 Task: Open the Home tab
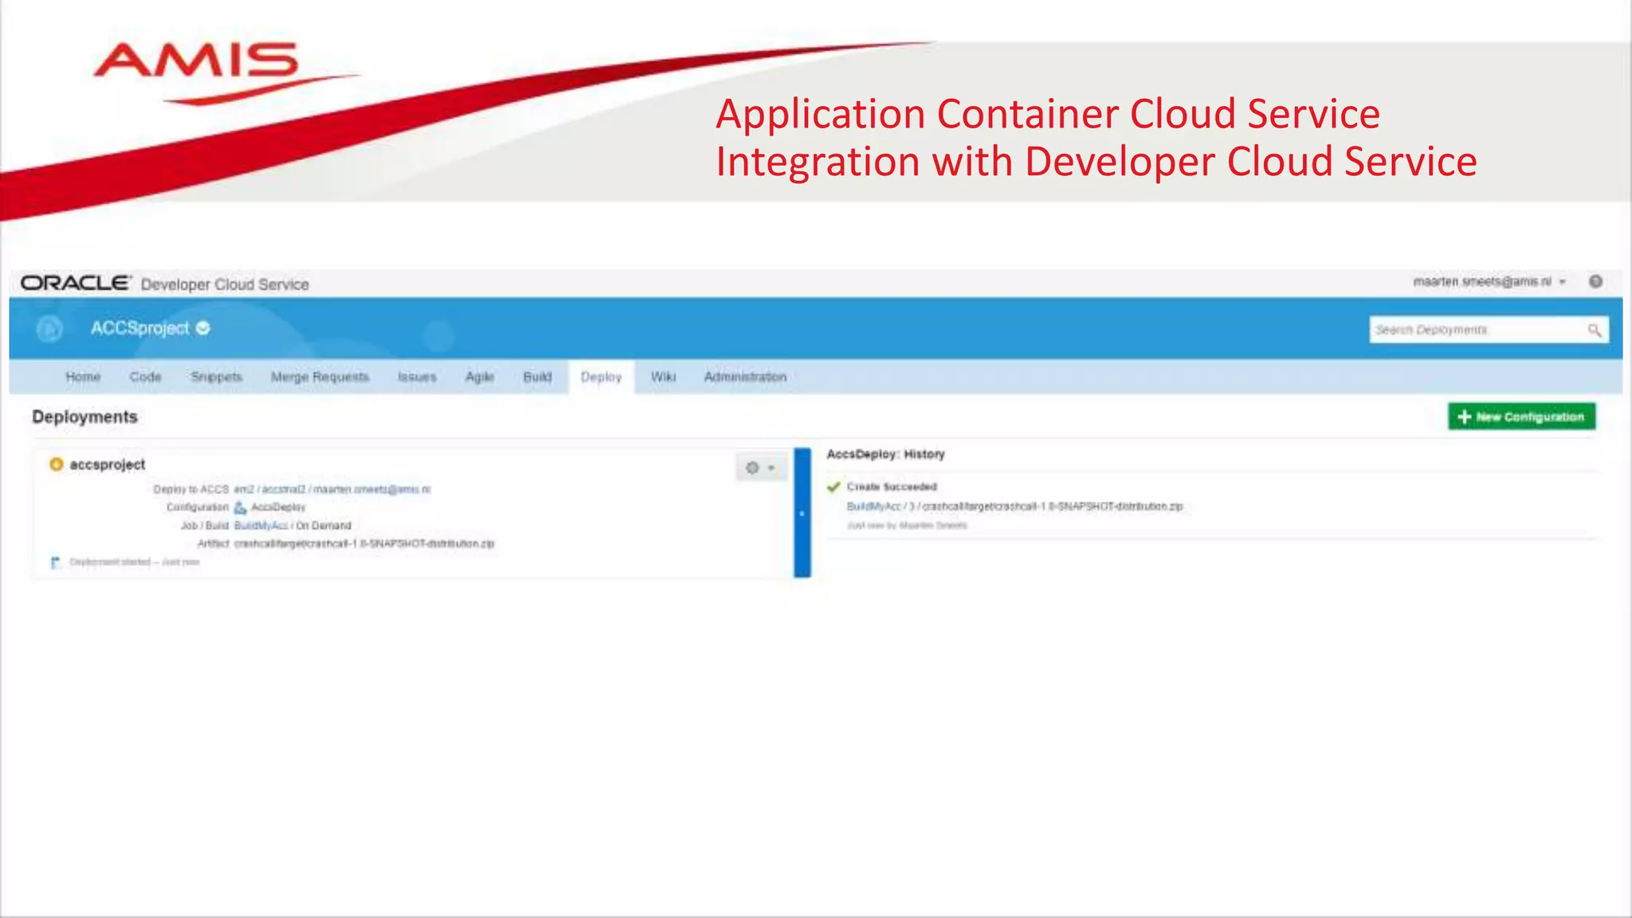(83, 377)
